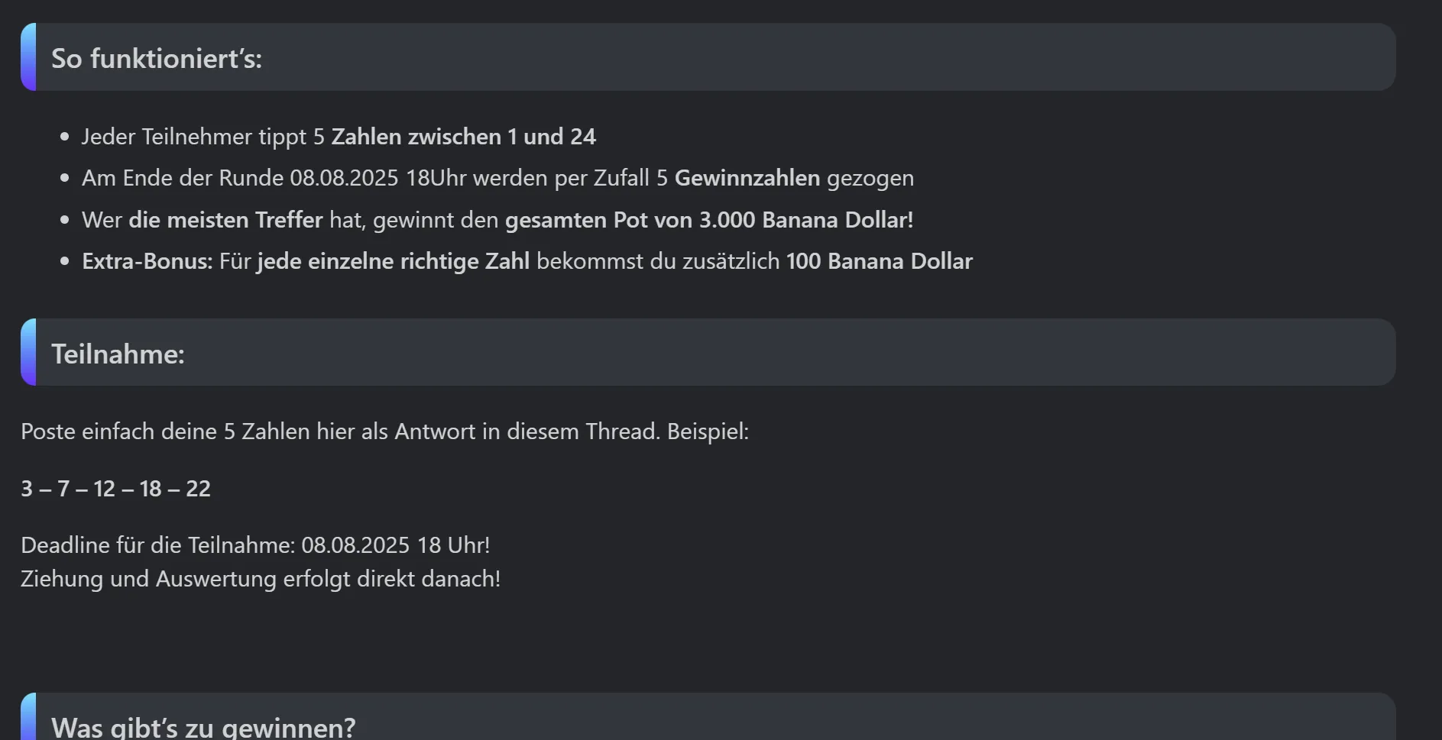Click the example numbers "3 – 7 – 12 – 18 – 22"
1442x740 pixels.
[115, 489]
